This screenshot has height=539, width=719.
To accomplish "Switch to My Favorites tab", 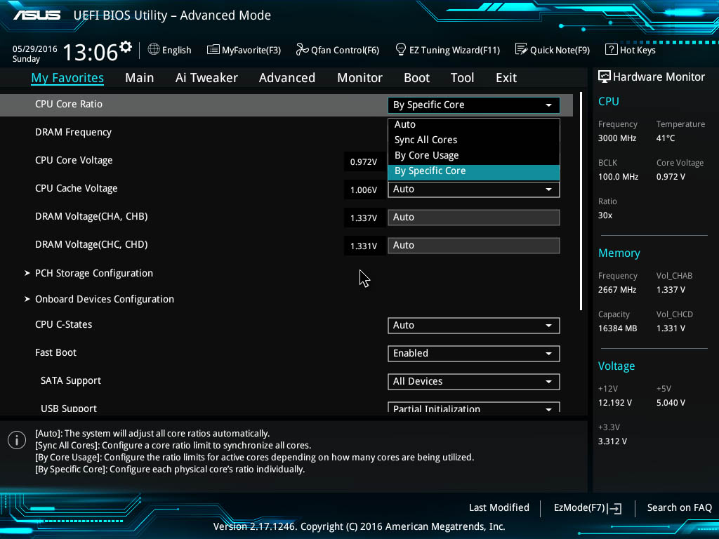I will (67, 78).
